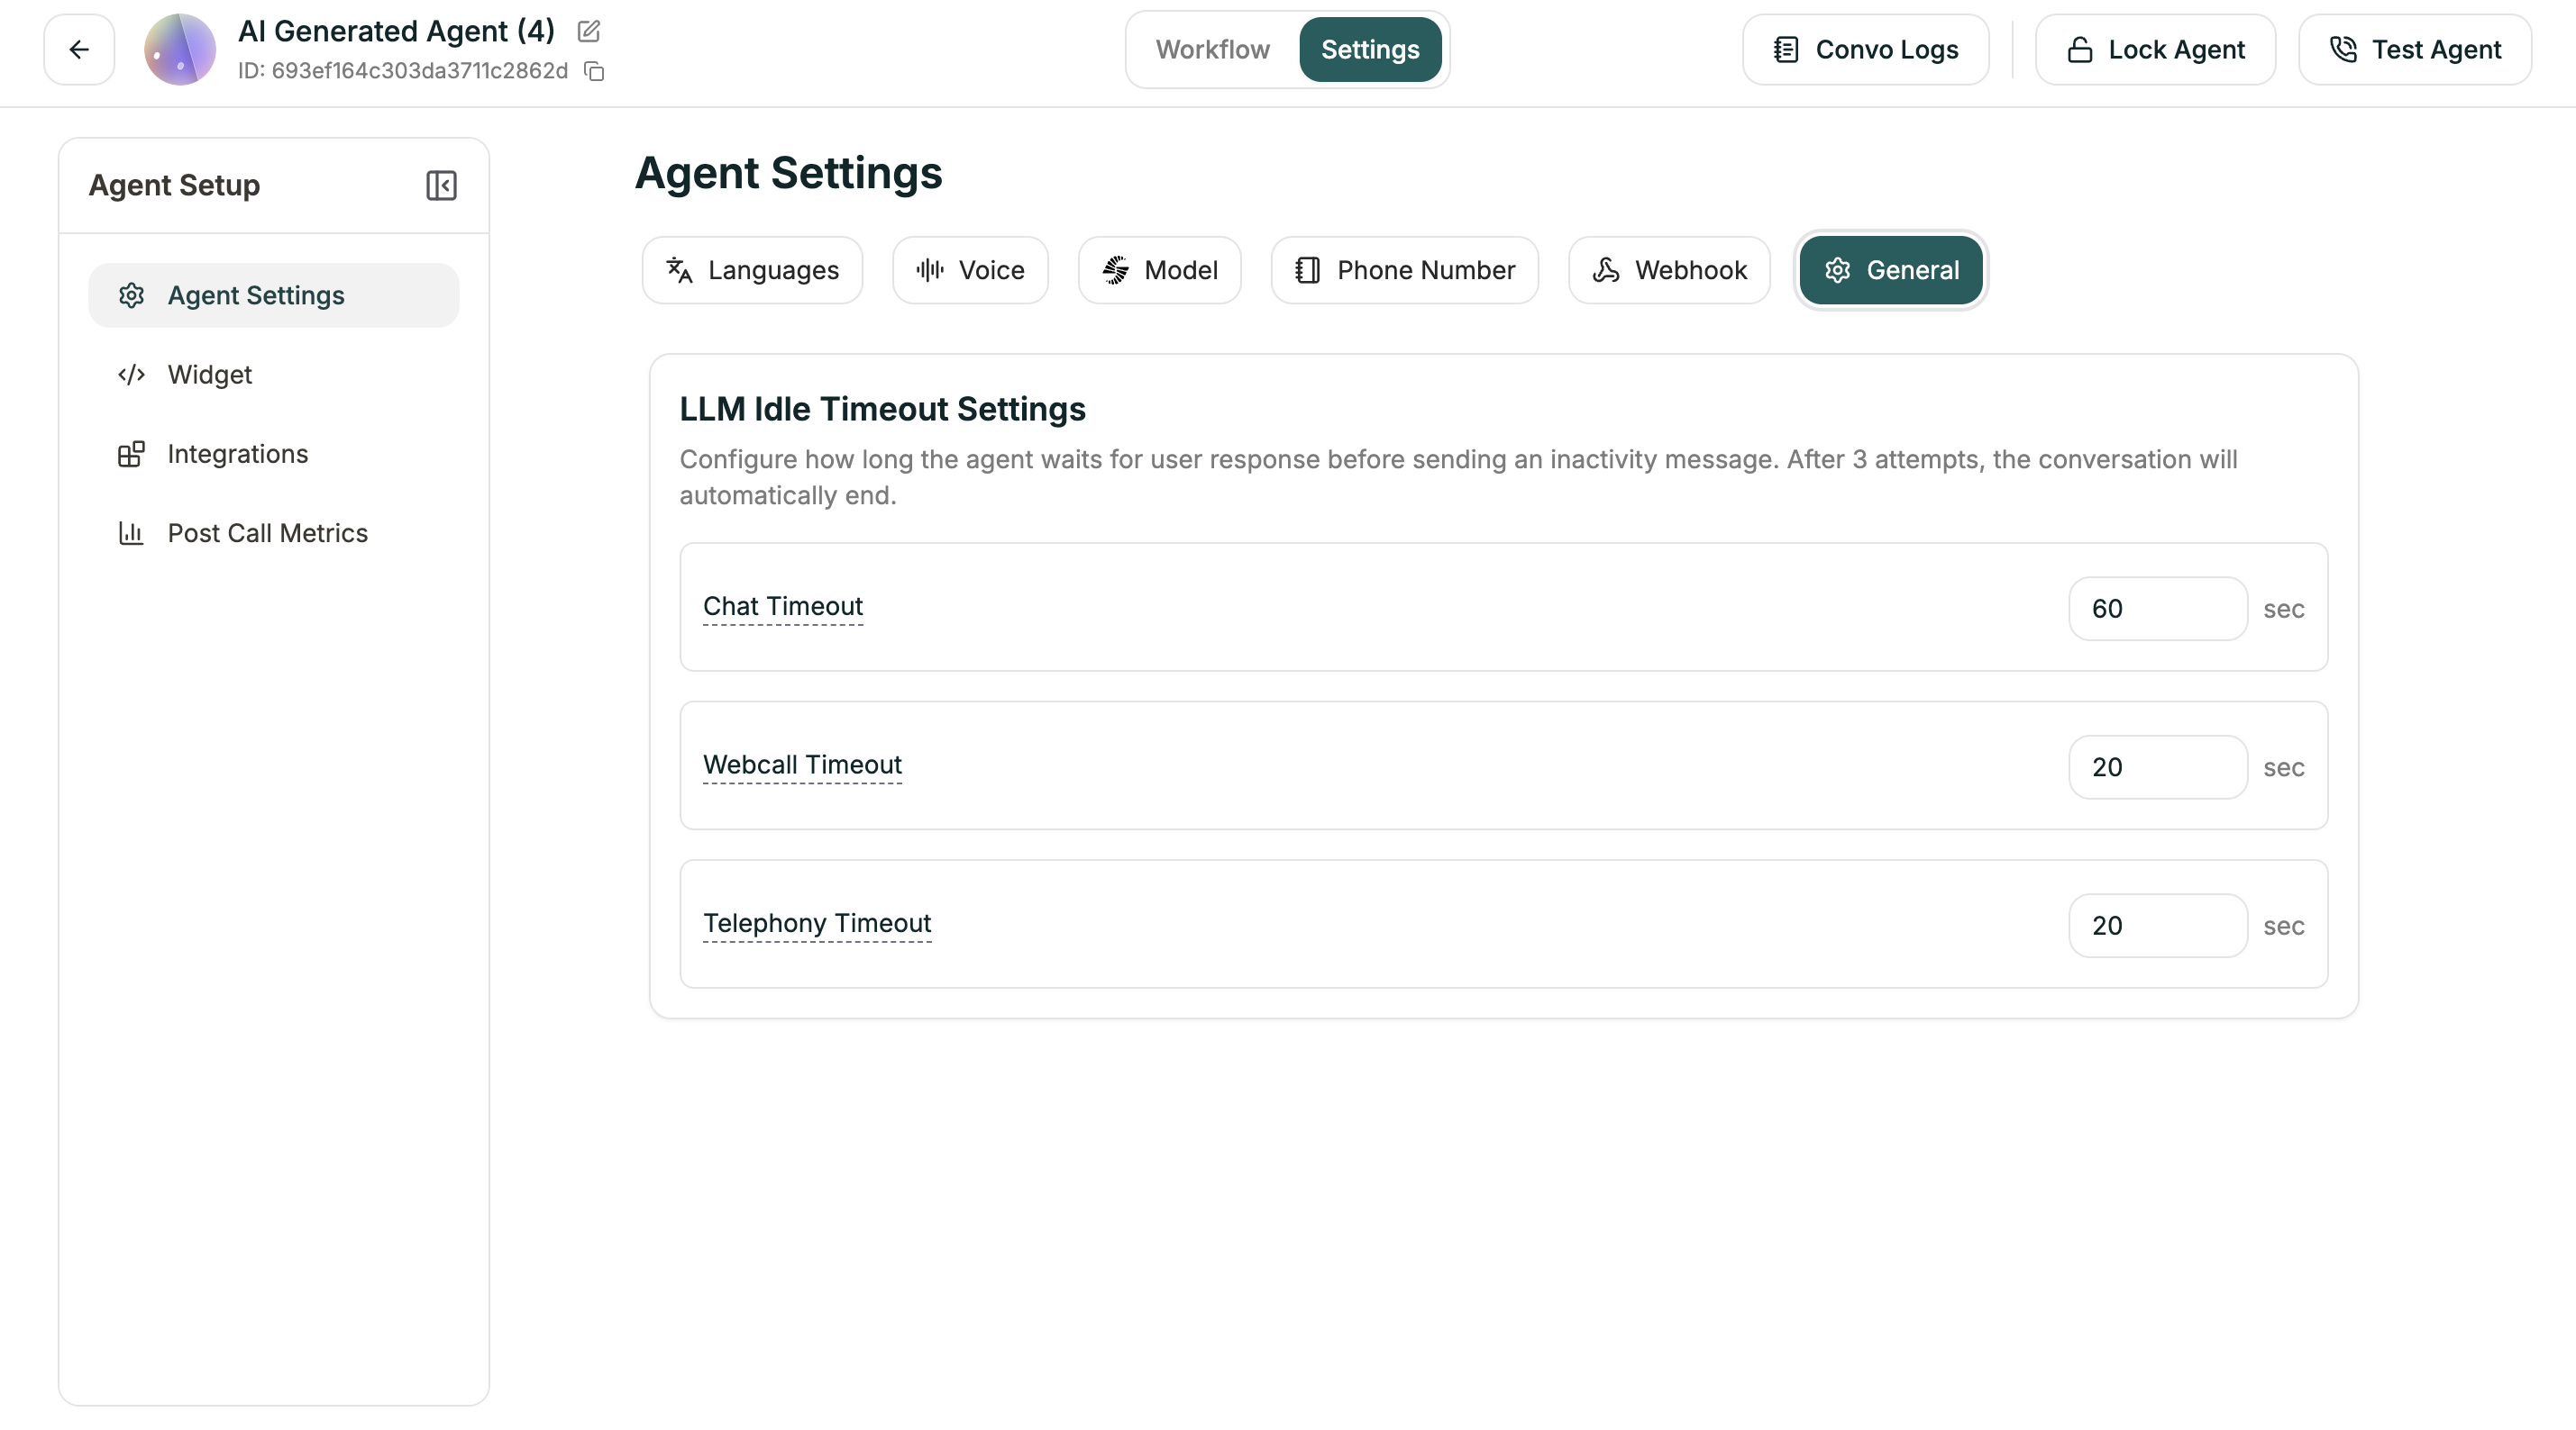Collapse the Agent Setup sidebar panel
Screen dimensions: 2576x1430
[441, 185]
